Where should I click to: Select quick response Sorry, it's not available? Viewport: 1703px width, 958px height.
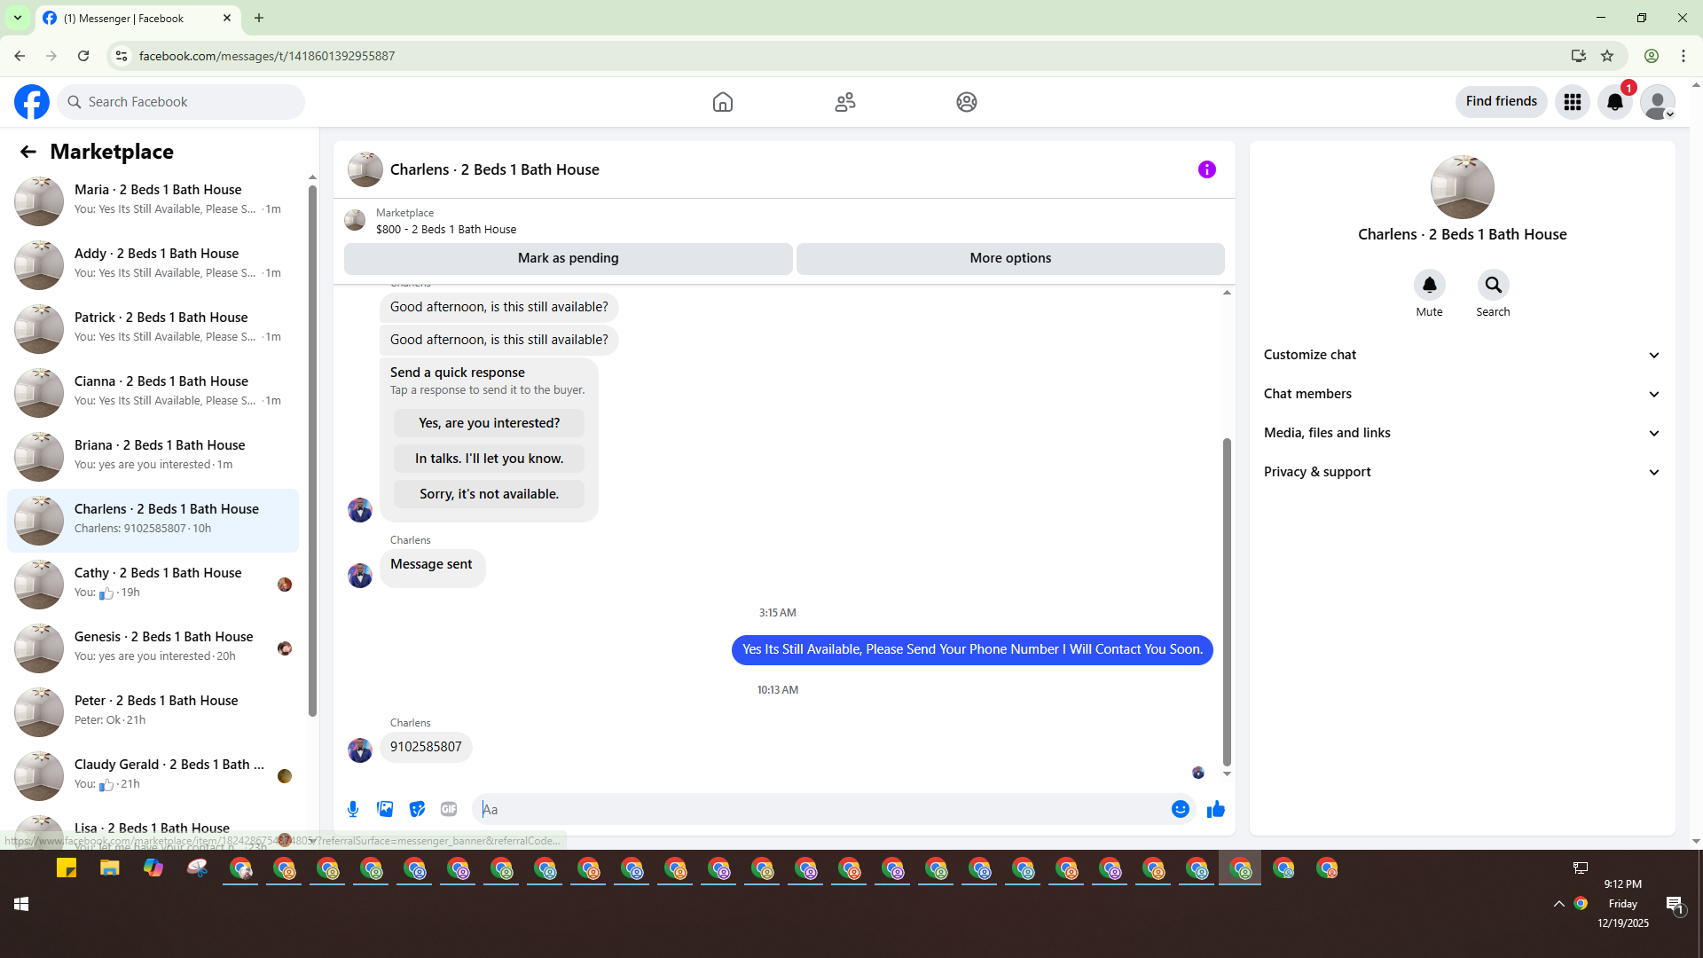[x=489, y=494]
